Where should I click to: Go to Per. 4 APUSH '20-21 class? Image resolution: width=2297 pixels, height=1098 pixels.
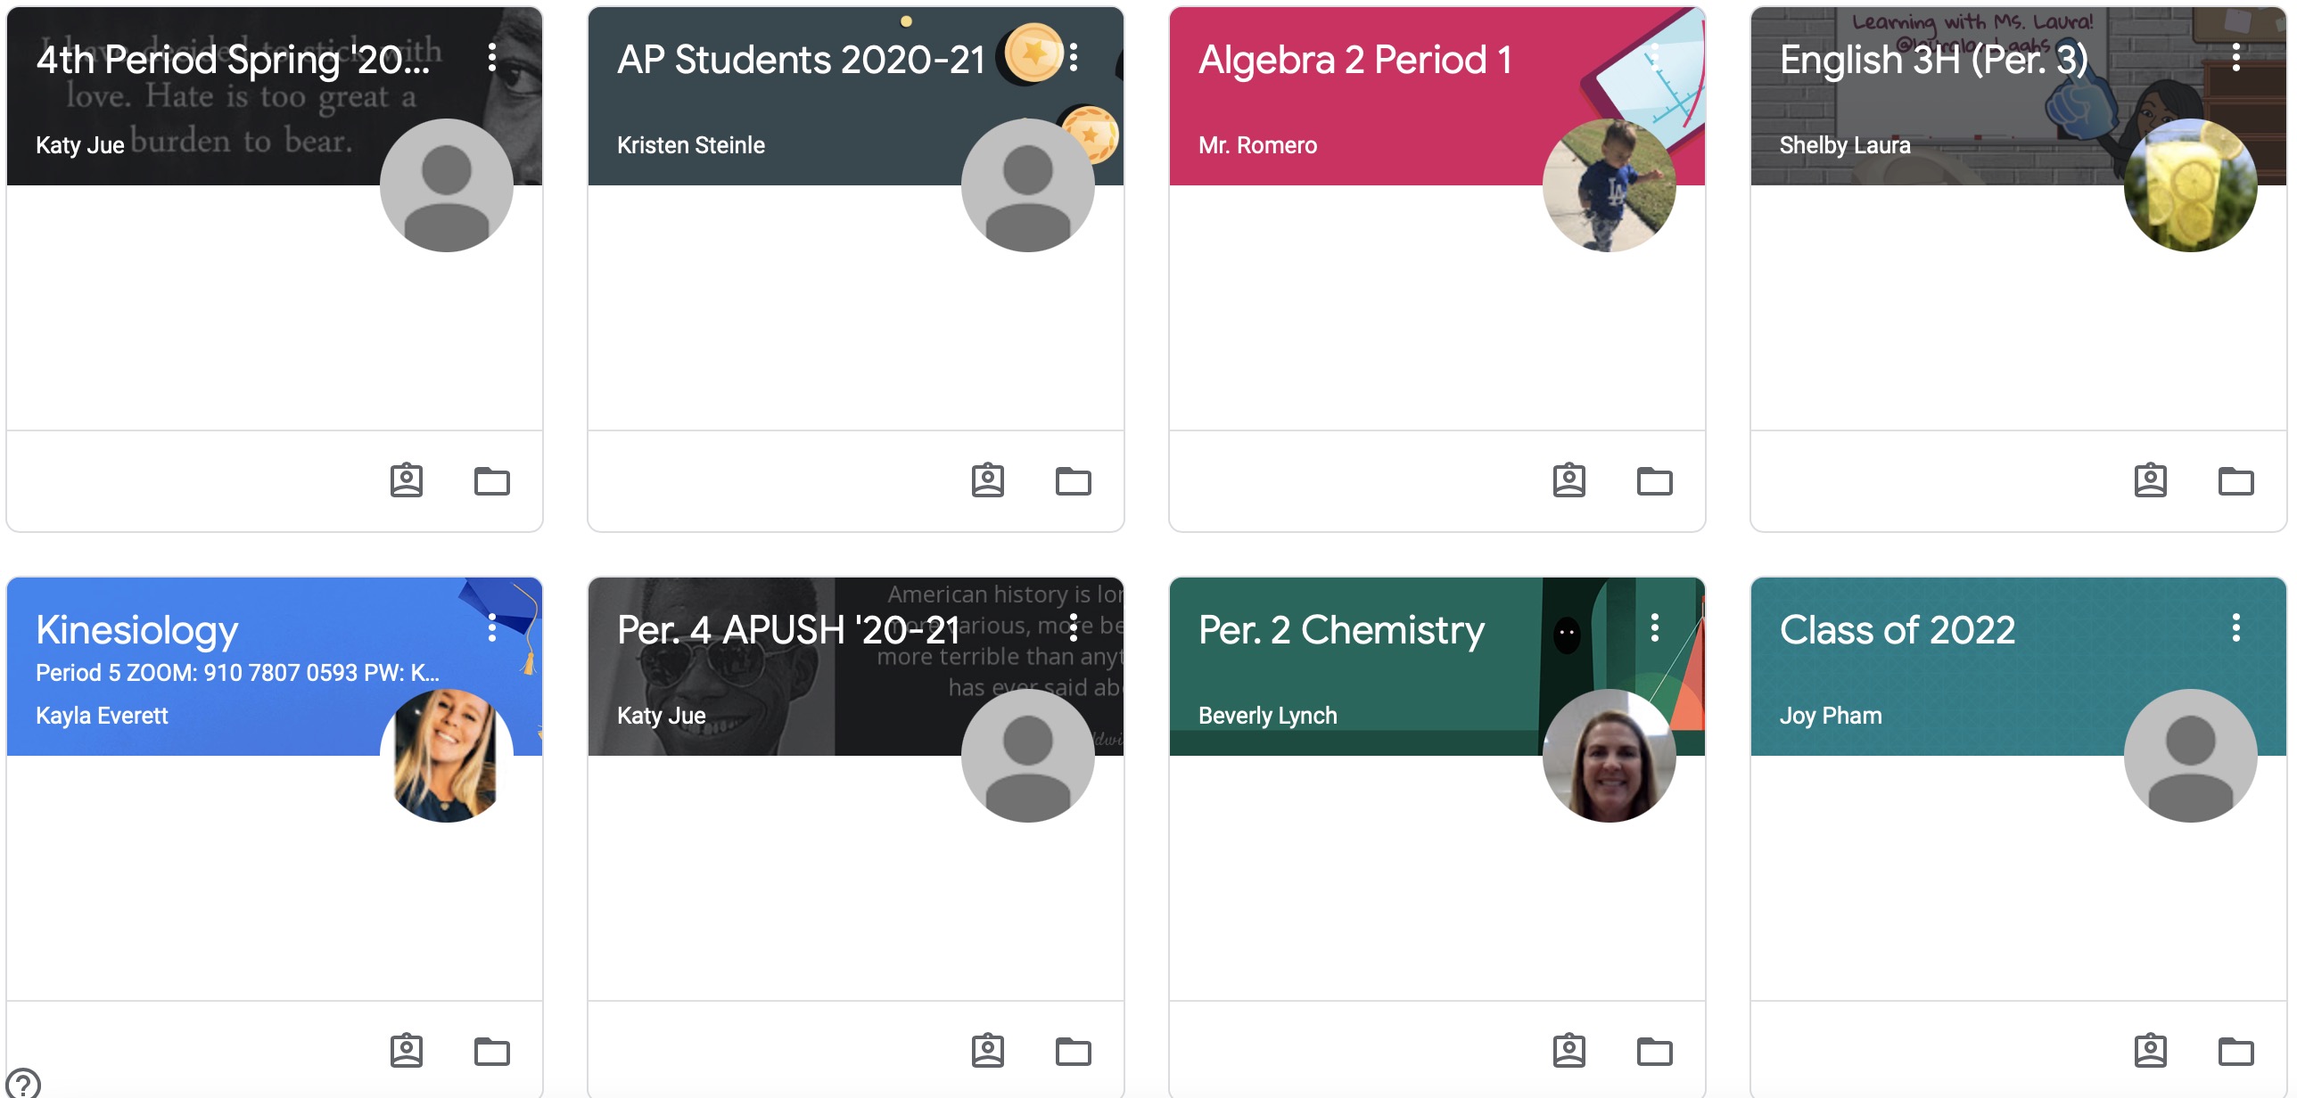coord(787,631)
